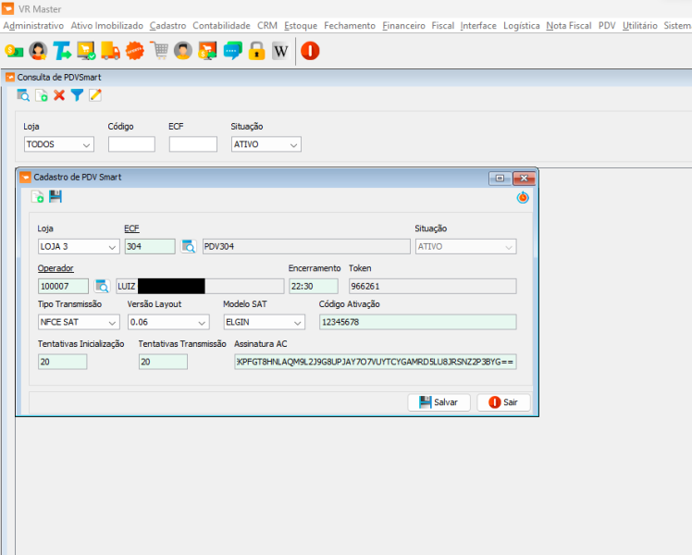Click the PDV304 description field
Viewport: 692px width, 555px height.
(306, 246)
